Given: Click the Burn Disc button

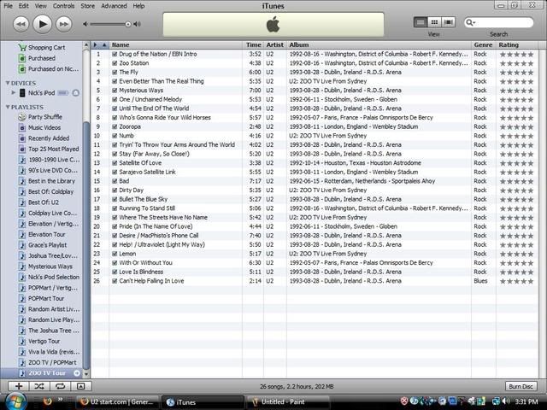Looking at the screenshot, I should point(521,386).
